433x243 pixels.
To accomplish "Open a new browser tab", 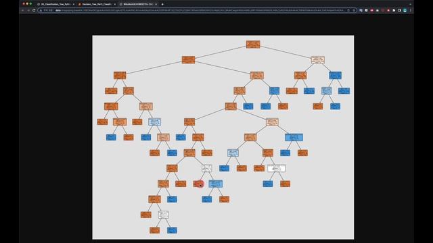I will (x=162, y=4).
